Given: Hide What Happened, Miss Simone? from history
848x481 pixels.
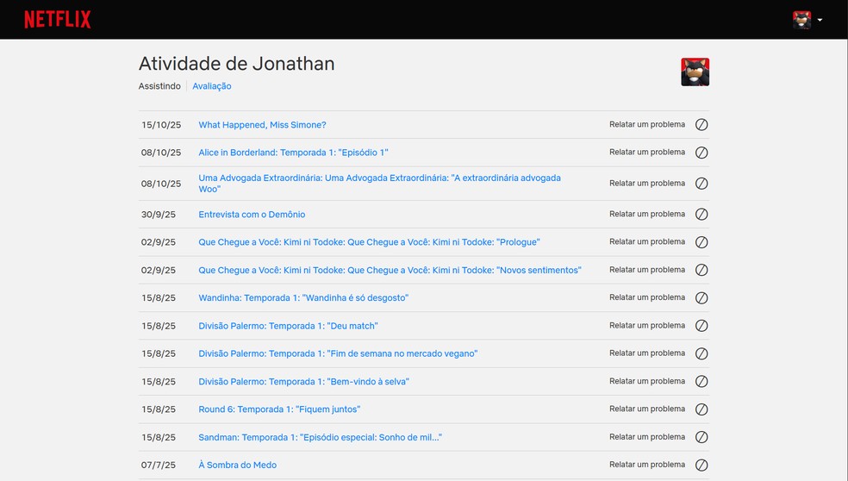Looking at the screenshot, I should 701,124.
